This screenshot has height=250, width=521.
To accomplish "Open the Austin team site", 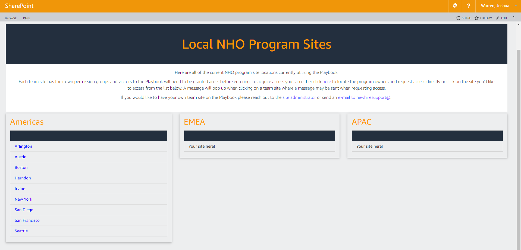I will tap(21, 157).
